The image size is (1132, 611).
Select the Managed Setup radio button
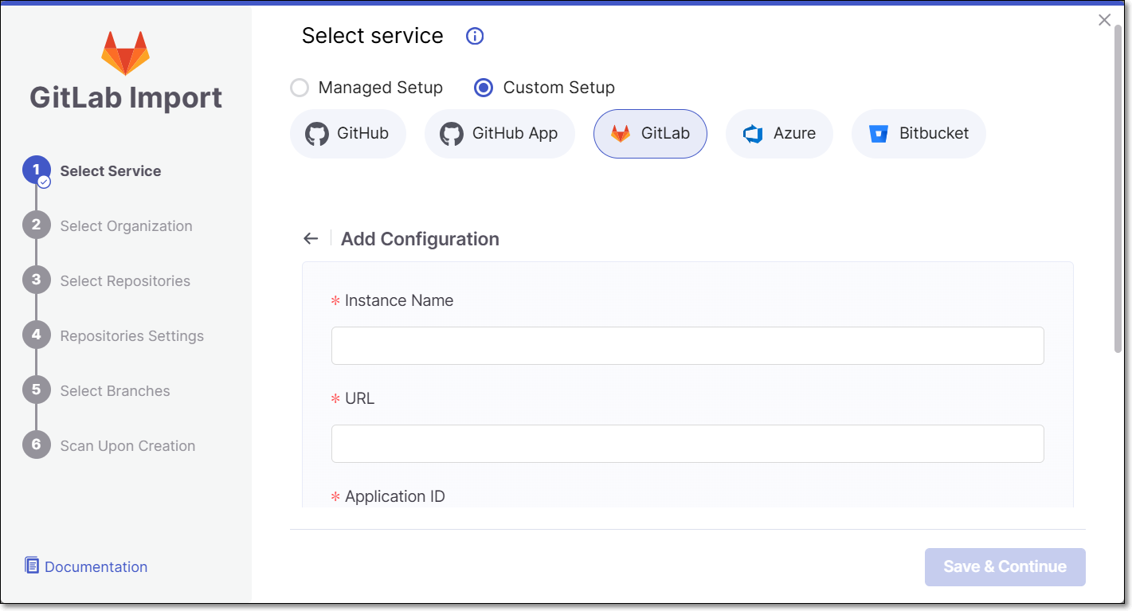[x=300, y=88]
